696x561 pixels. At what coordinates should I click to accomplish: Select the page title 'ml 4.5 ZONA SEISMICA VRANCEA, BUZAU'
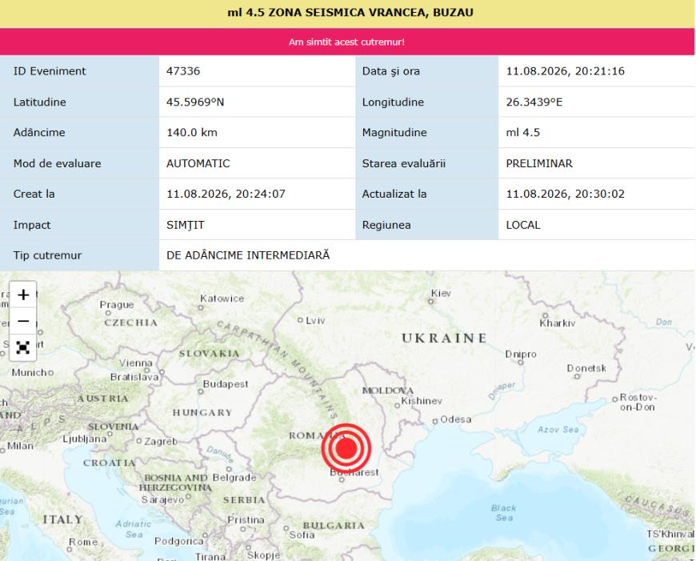tap(350, 13)
